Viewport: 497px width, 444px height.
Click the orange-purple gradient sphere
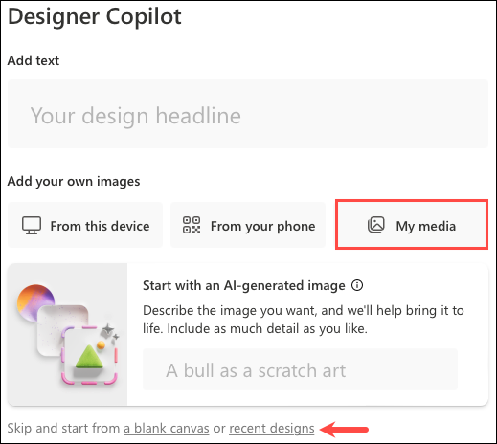(x=35, y=300)
